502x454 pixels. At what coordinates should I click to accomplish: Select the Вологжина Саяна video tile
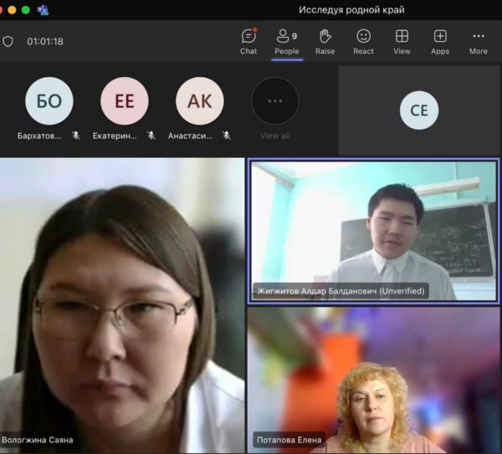122,305
